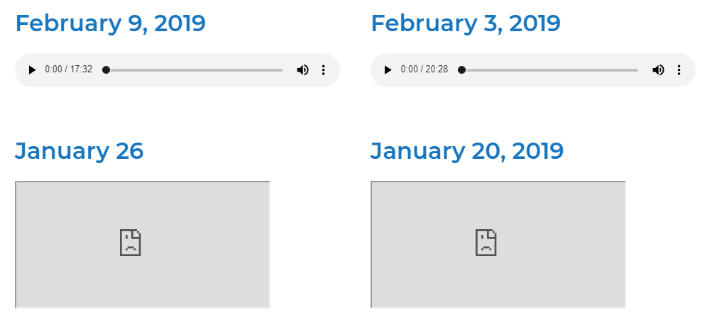Open the January 26 heading link
712x327 pixels.
(79, 151)
